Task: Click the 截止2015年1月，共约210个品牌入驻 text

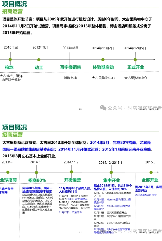Action: point(113,187)
